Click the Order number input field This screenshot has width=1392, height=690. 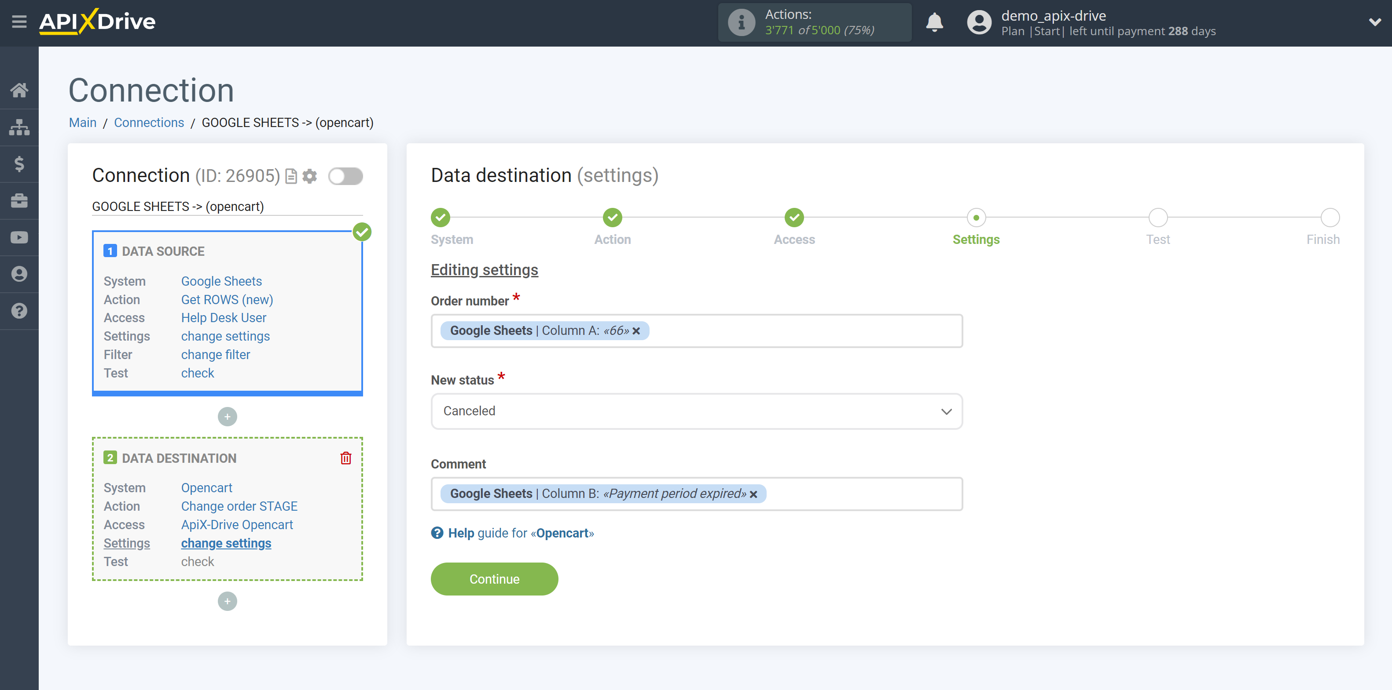pyautogui.click(x=696, y=330)
